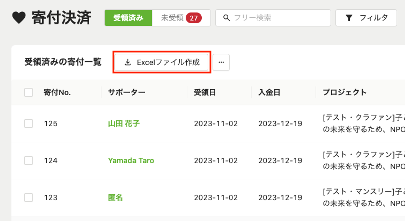Image resolution: width=405 pixels, height=221 pixels.
Task: Click the heart icon beside 寄付決済
Action: point(19,18)
